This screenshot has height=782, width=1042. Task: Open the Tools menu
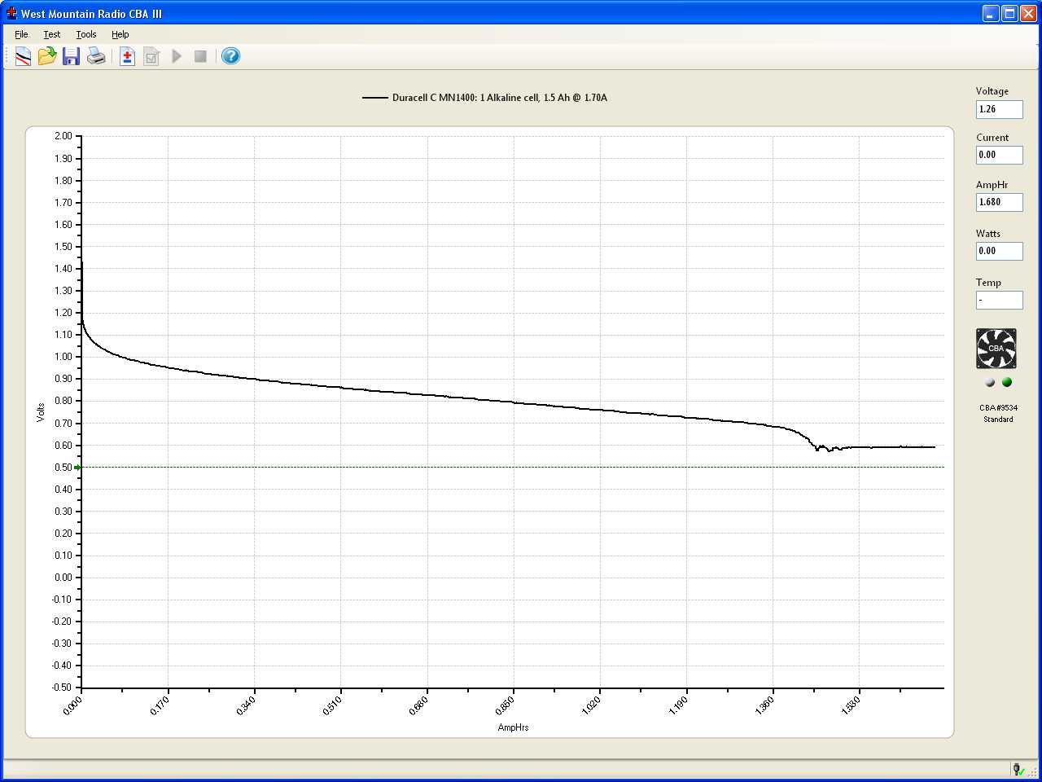point(86,34)
